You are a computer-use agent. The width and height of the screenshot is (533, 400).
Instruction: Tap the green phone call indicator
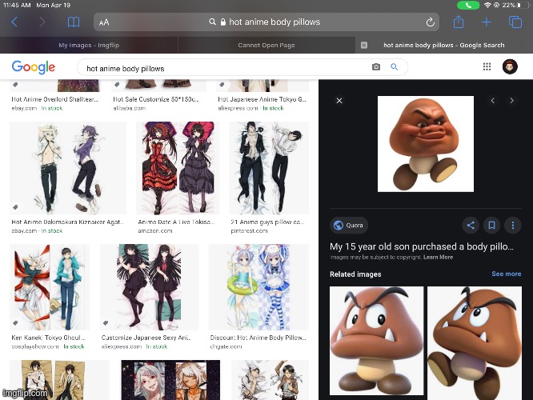468,5
